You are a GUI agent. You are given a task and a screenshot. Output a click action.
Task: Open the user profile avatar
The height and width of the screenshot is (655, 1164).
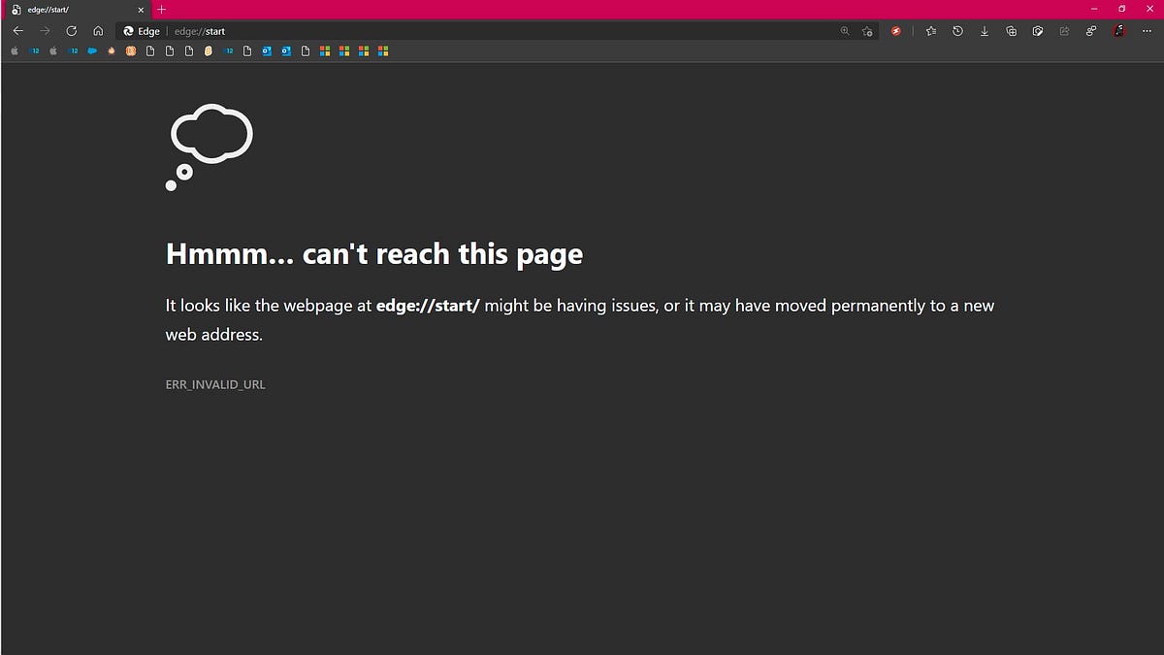(x=1118, y=31)
